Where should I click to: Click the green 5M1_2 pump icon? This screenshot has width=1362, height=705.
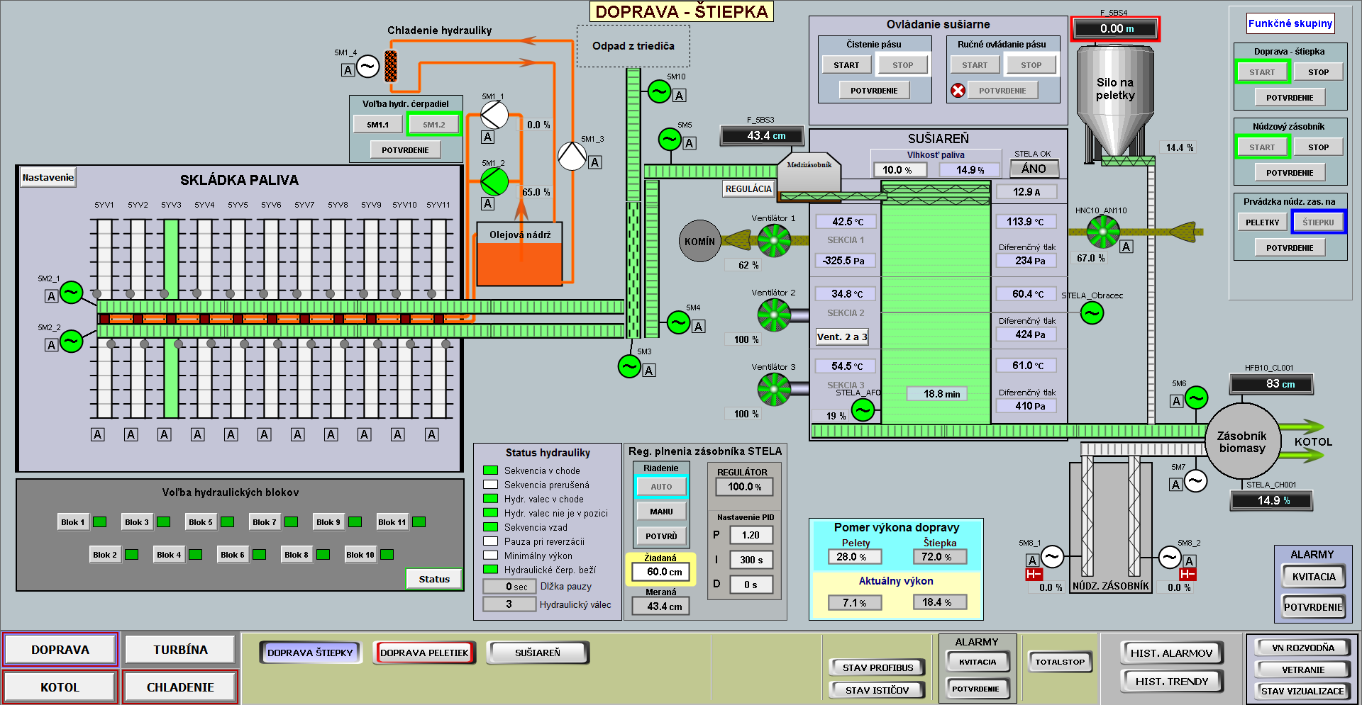click(x=494, y=181)
